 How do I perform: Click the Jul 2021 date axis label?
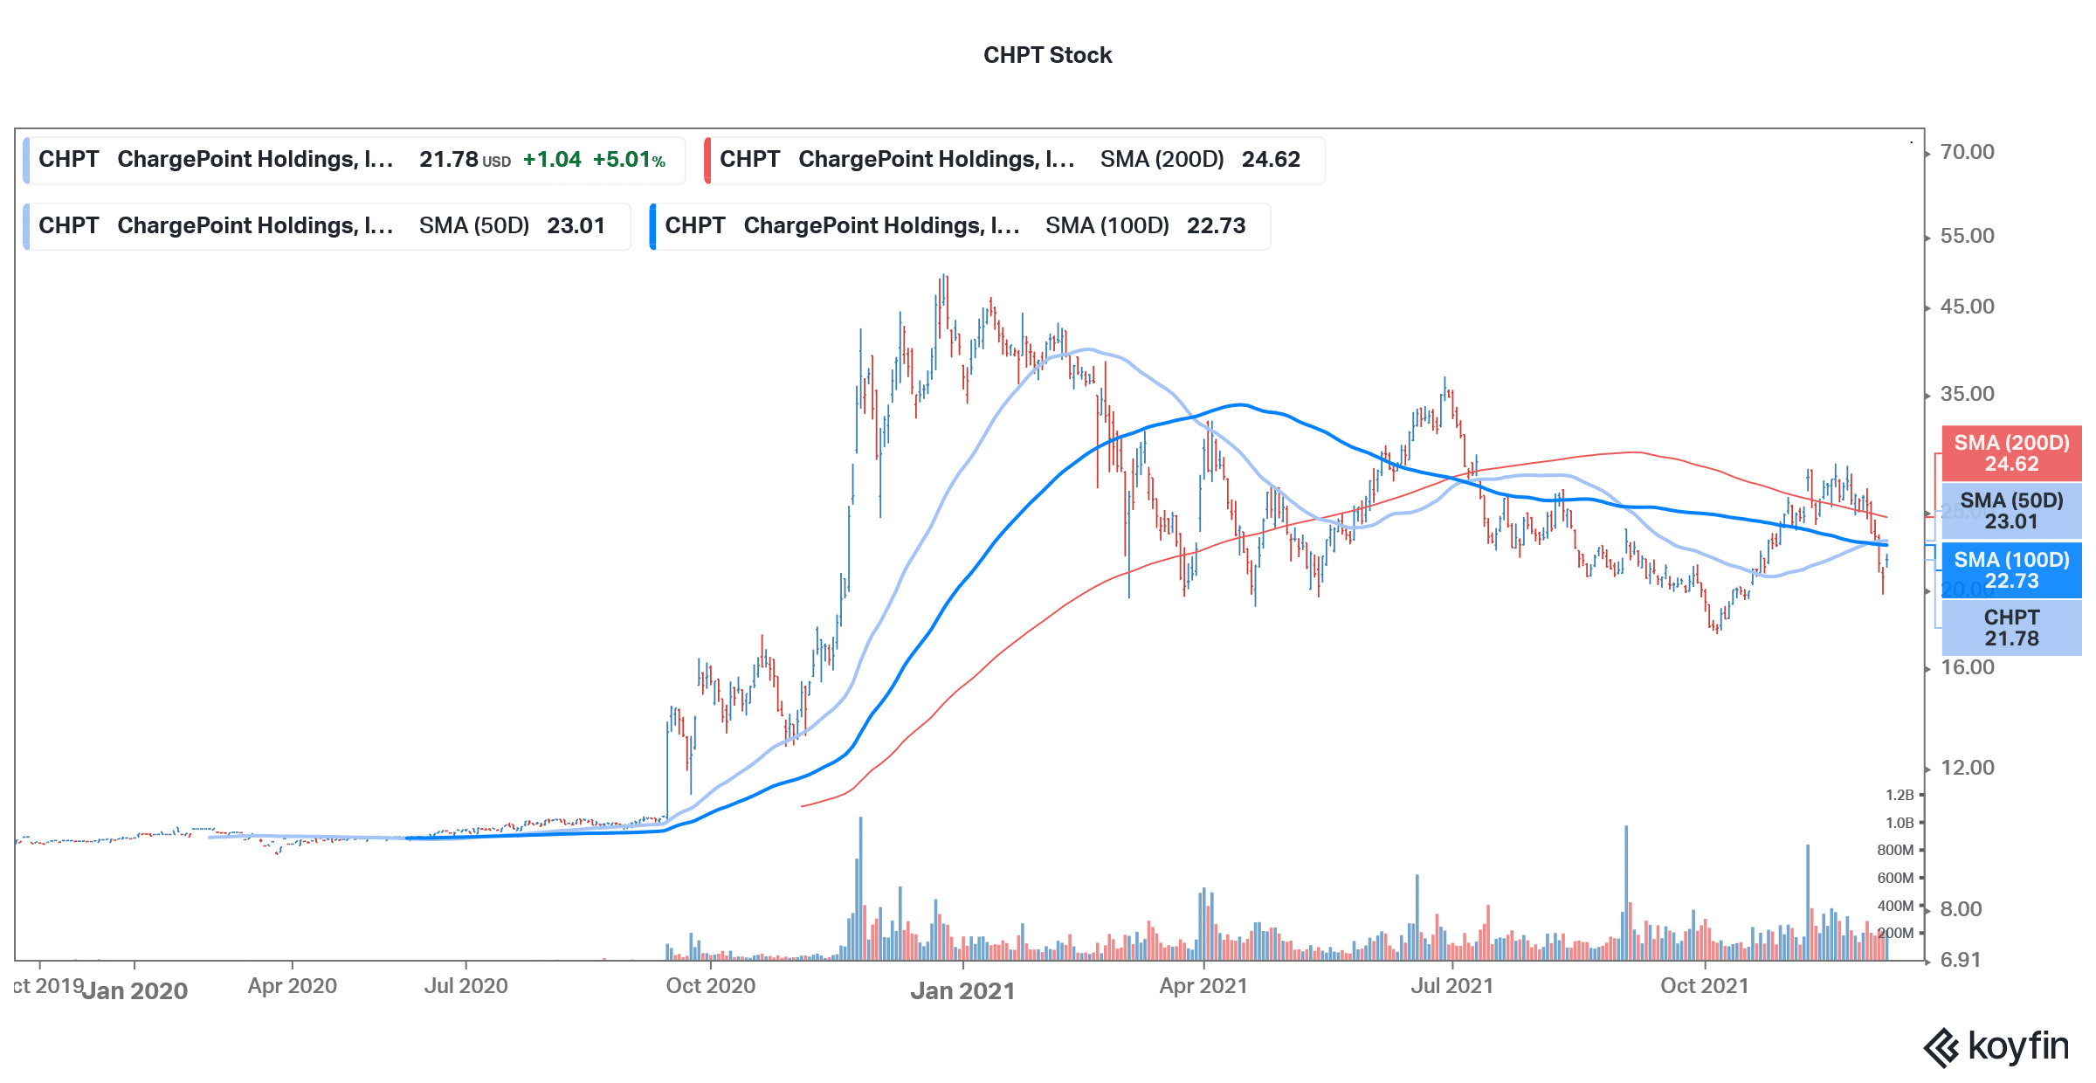[x=1451, y=986]
